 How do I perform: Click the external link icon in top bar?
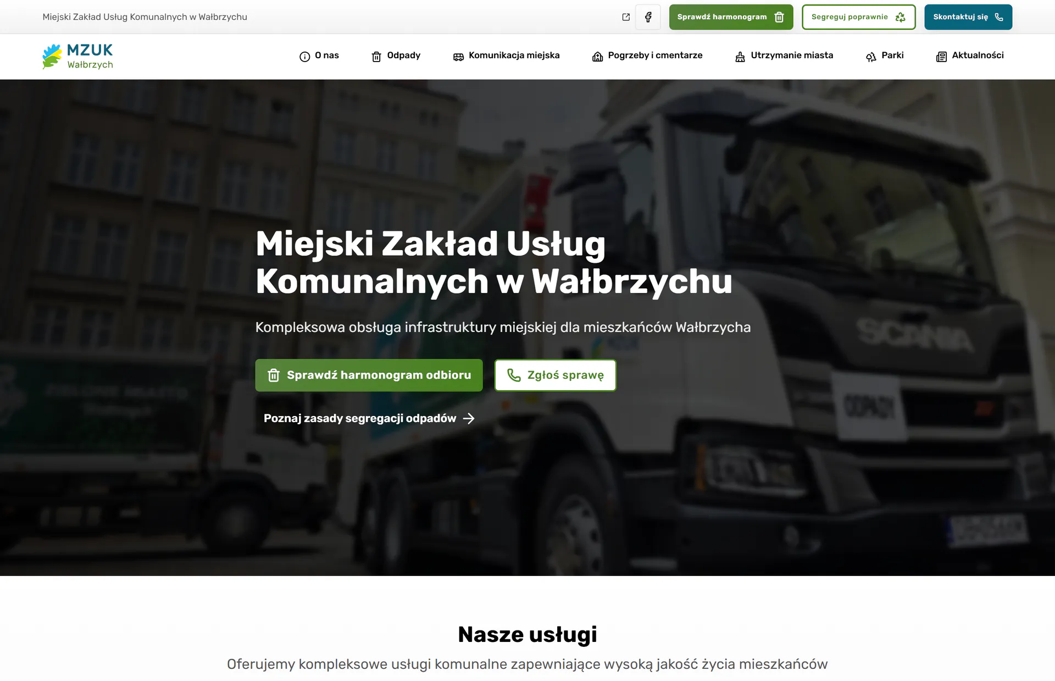point(626,17)
